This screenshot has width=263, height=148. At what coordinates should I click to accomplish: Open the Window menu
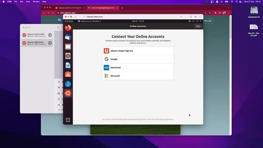tap(36, 2)
